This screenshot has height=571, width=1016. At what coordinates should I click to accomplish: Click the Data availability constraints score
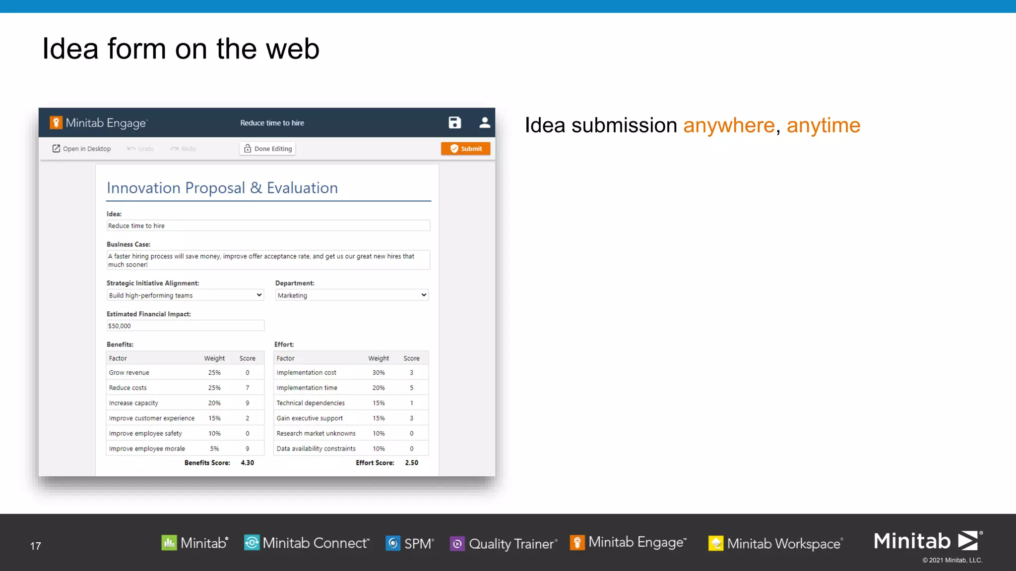click(x=411, y=449)
